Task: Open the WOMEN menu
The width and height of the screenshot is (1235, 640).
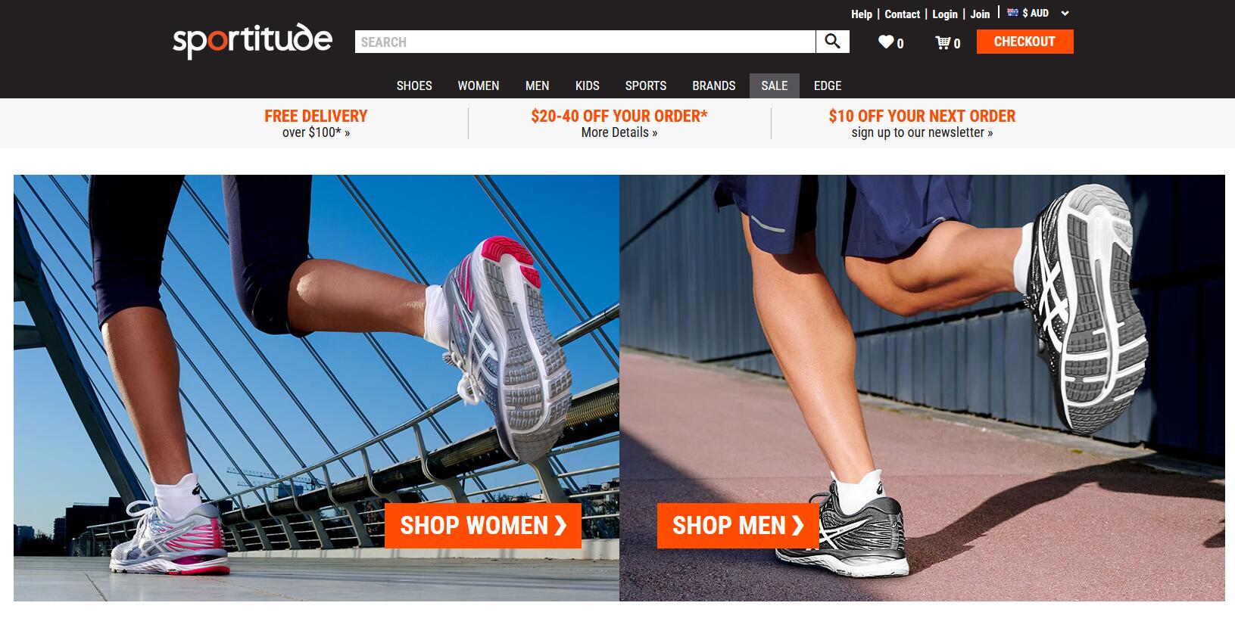Action: click(x=479, y=85)
